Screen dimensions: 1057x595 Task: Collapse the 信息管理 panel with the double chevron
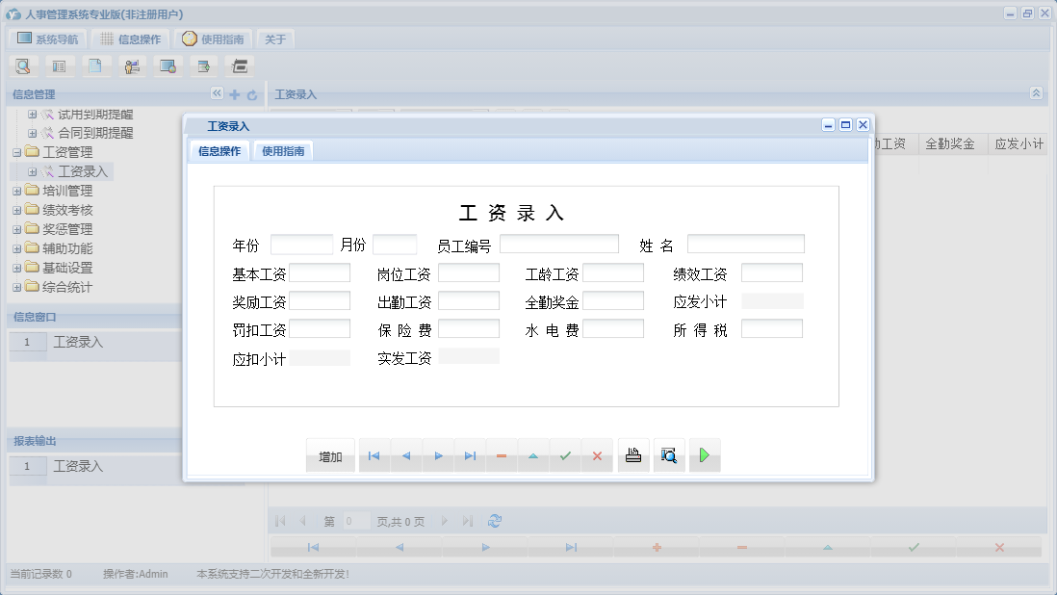pyautogui.click(x=218, y=94)
